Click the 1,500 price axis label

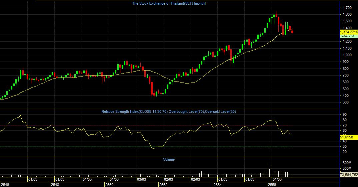[347, 21]
